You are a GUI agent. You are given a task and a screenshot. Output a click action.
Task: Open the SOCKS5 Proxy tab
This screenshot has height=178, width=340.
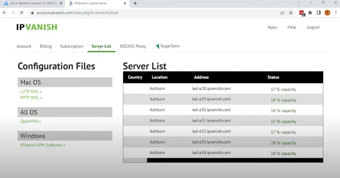pyautogui.click(x=133, y=46)
